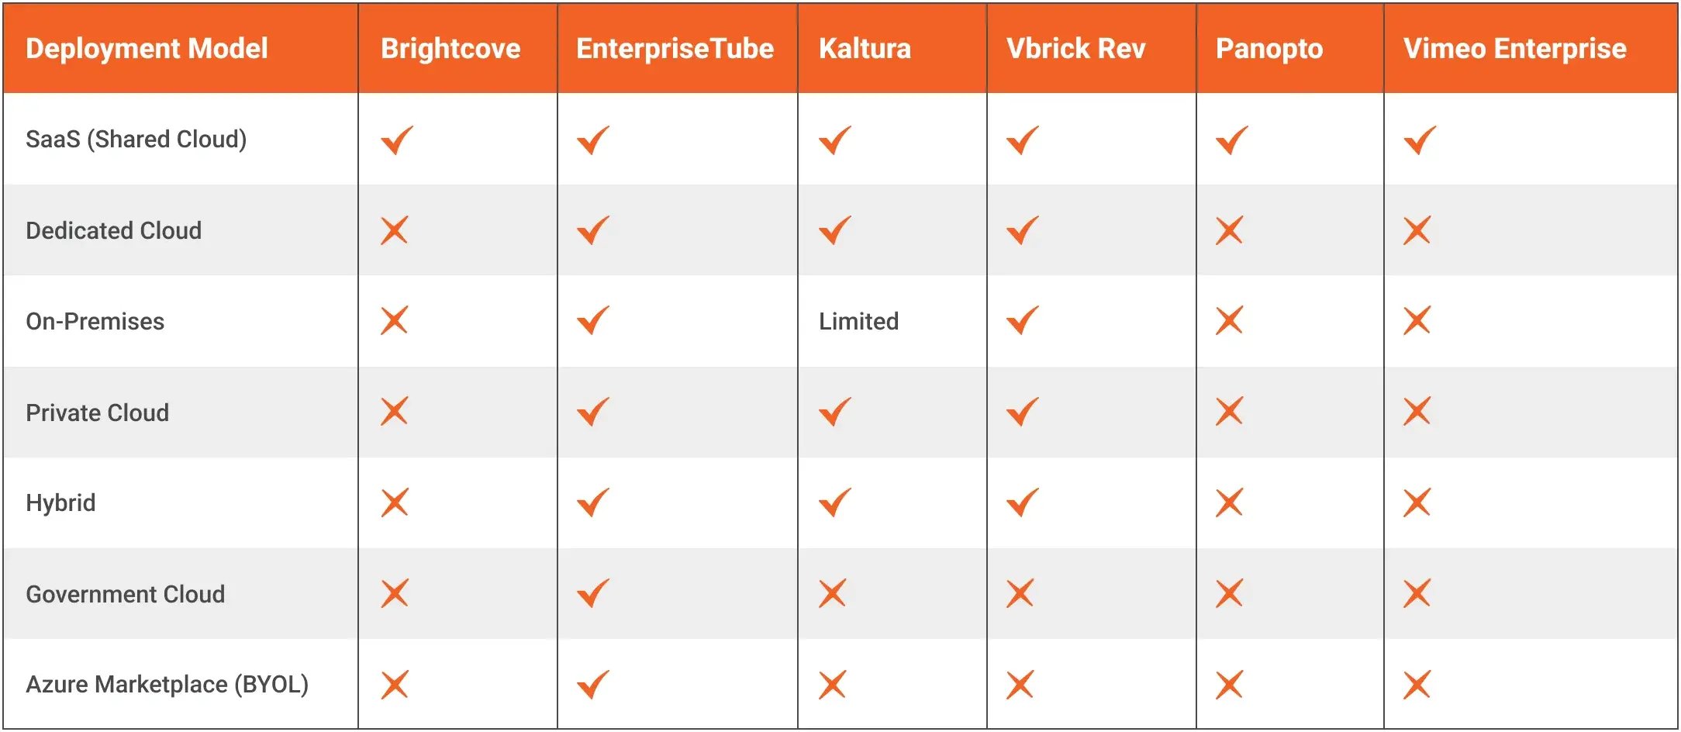
Task: Click Vbrick Rev's Dedicated Cloud checkmark
Action: (x=1023, y=230)
